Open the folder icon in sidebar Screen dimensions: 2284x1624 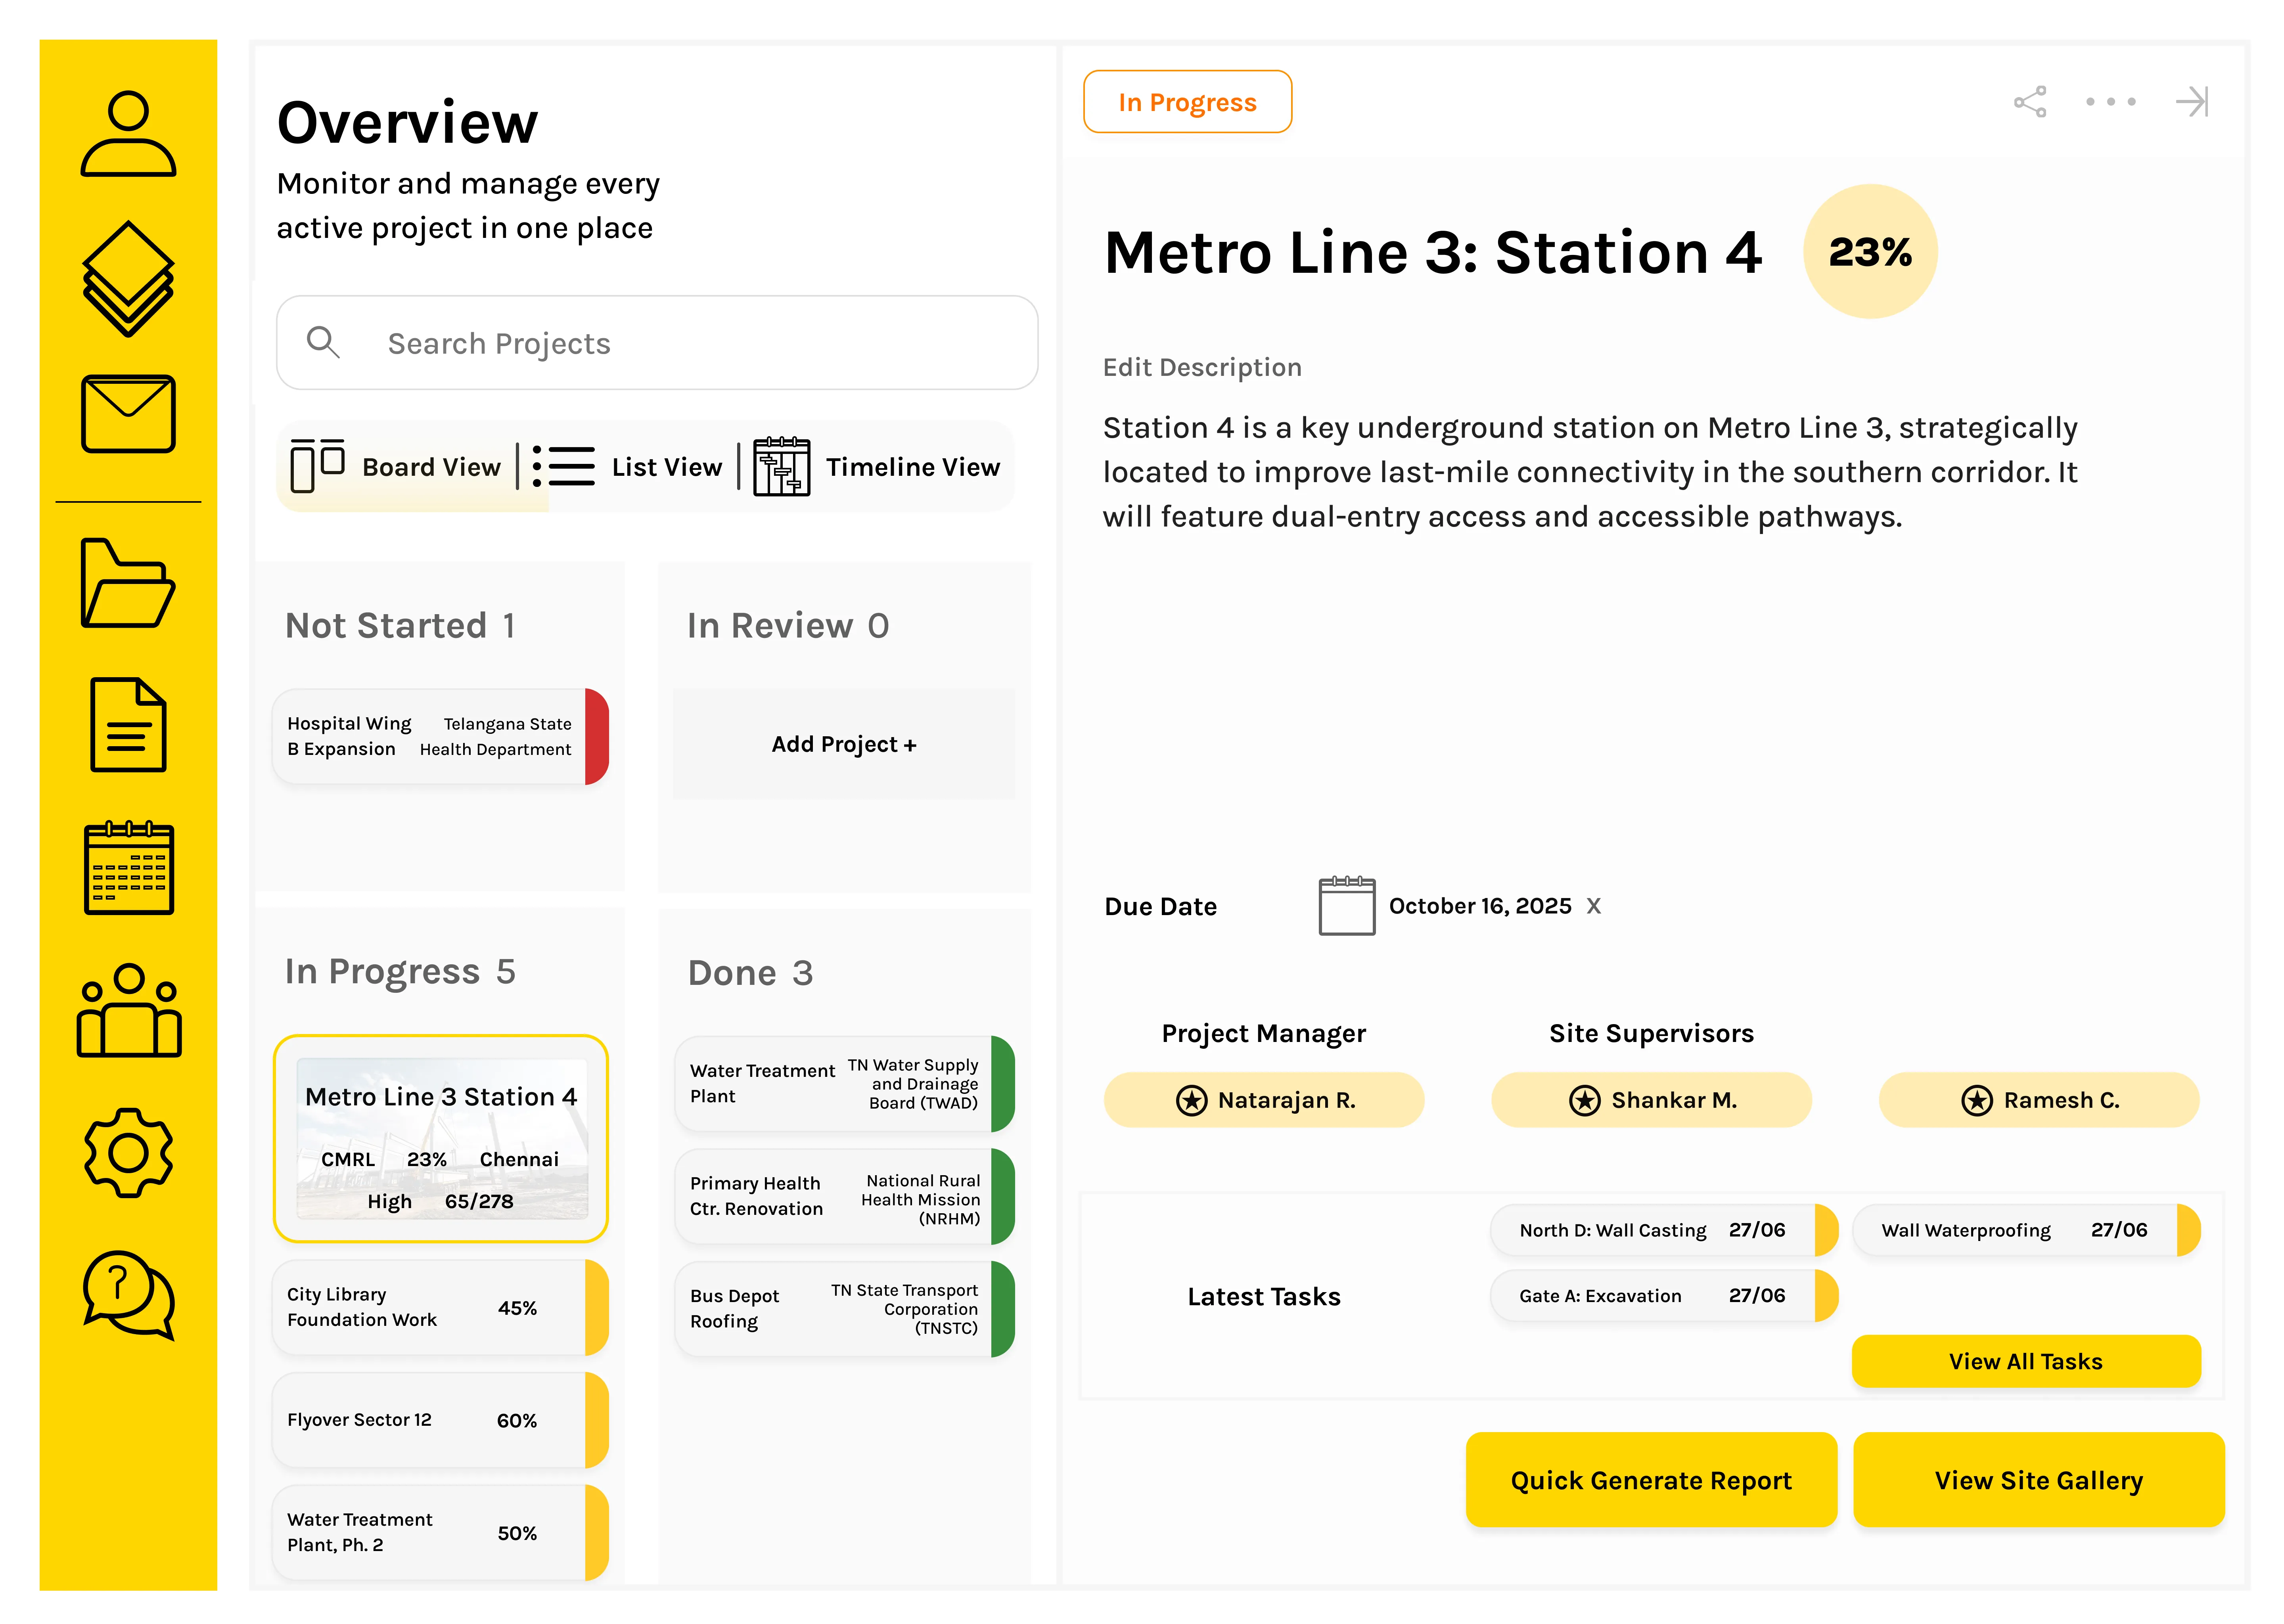128,583
